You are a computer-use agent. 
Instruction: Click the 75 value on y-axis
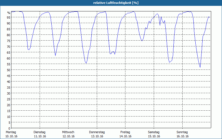9,41
